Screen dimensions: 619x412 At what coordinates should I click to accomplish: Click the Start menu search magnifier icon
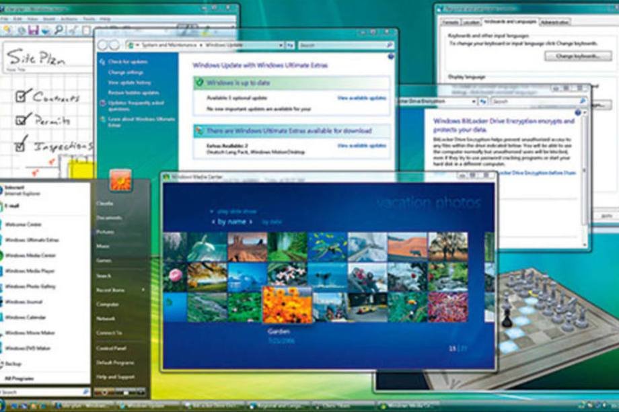pyautogui.click(x=85, y=392)
